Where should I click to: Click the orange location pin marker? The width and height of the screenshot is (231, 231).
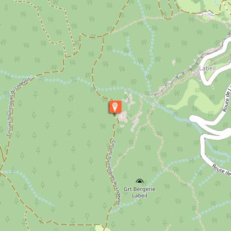point(116,107)
